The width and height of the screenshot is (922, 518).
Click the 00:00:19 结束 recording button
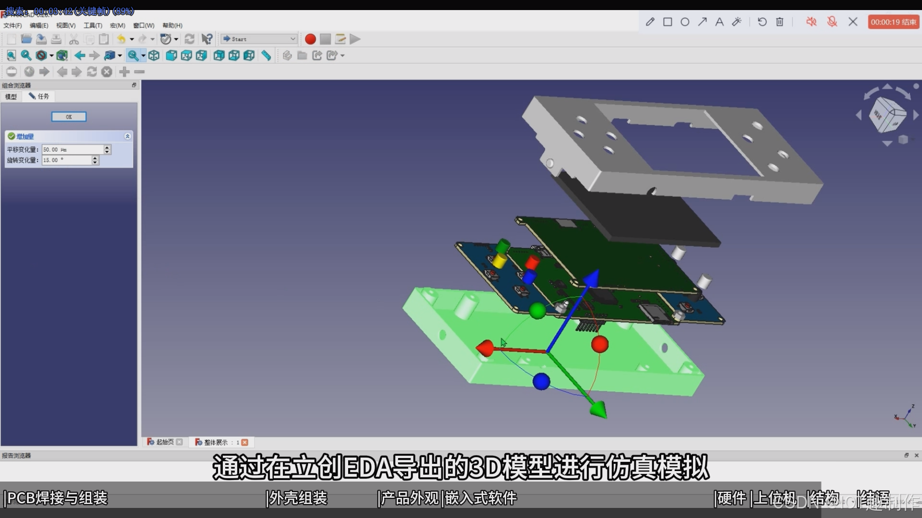tap(893, 22)
